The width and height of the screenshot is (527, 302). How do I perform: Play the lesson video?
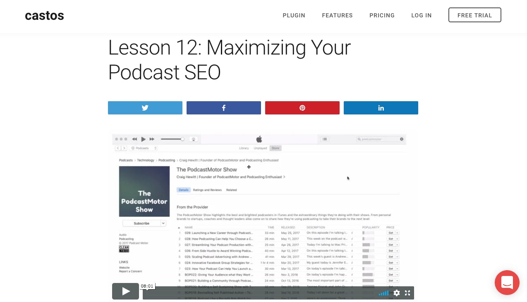[125, 291]
